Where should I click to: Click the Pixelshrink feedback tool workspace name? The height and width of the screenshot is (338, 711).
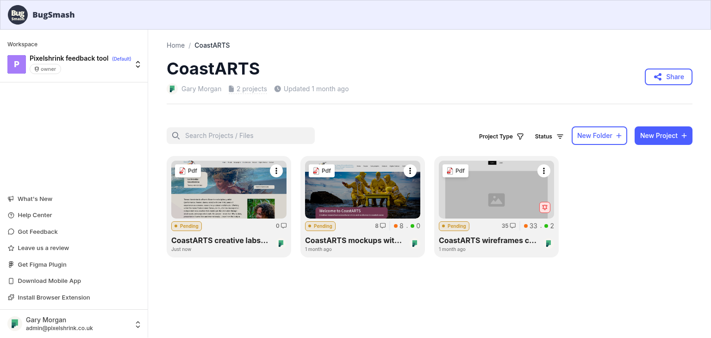pyautogui.click(x=69, y=58)
